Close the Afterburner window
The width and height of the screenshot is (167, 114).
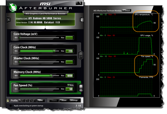[x=81, y=3]
